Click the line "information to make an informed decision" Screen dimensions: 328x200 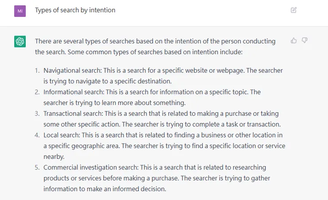pos(104,189)
